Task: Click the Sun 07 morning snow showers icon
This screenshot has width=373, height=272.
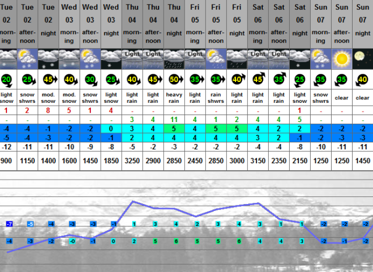Action: pos(321,59)
